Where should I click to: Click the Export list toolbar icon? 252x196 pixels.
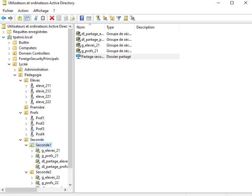(73, 18)
